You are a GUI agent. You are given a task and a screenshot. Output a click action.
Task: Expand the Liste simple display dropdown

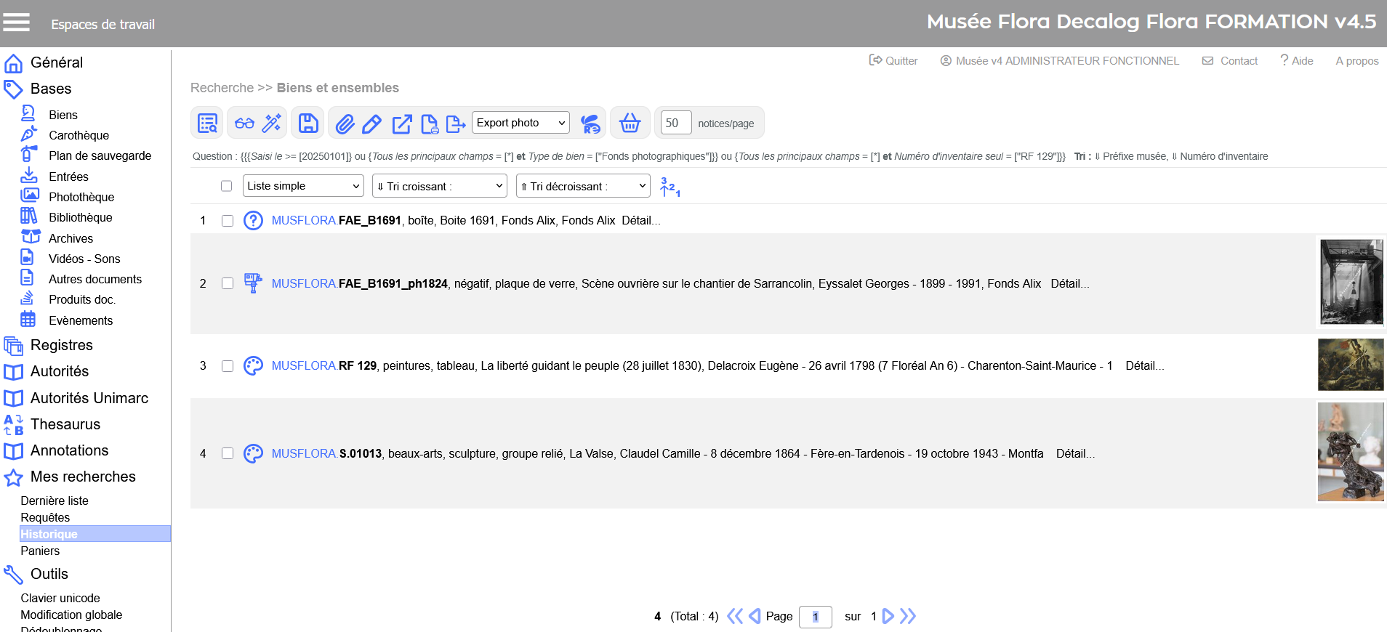pyautogui.click(x=303, y=186)
